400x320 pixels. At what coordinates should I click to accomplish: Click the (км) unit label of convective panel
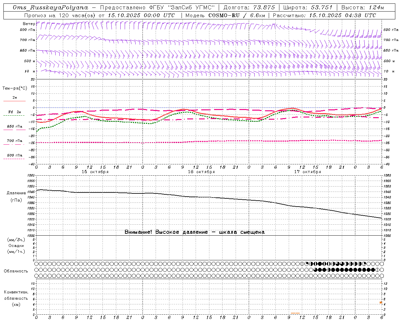point(16,304)
